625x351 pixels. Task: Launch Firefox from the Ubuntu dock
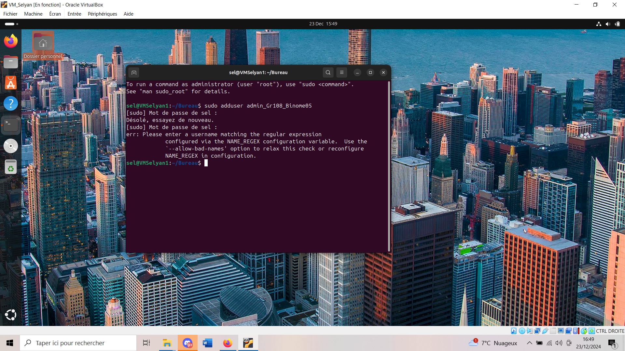click(x=11, y=41)
